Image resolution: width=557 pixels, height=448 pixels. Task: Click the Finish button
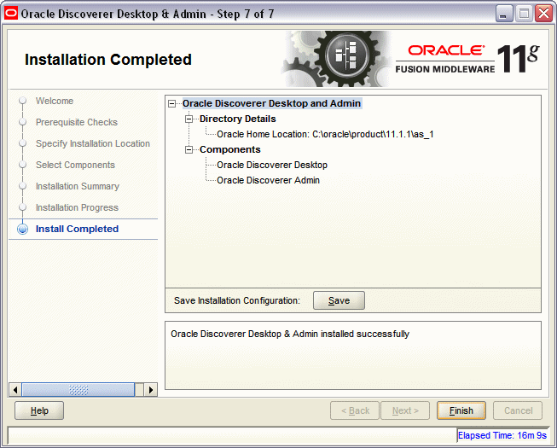click(x=461, y=410)
